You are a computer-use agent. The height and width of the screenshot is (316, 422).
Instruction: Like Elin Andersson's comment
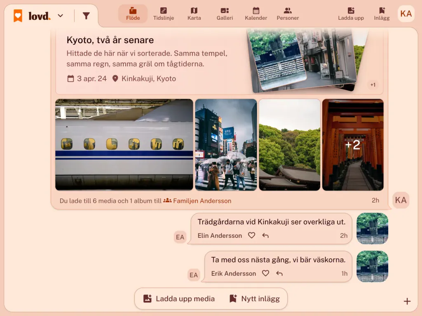252,235
